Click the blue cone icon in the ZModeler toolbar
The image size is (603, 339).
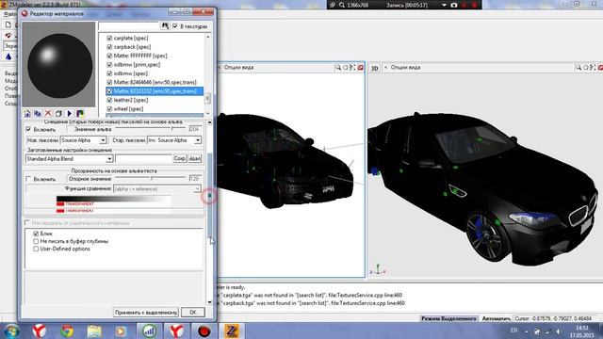point(8,56)
